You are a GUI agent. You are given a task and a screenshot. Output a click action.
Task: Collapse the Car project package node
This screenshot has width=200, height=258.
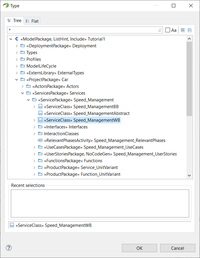(17, 80)
